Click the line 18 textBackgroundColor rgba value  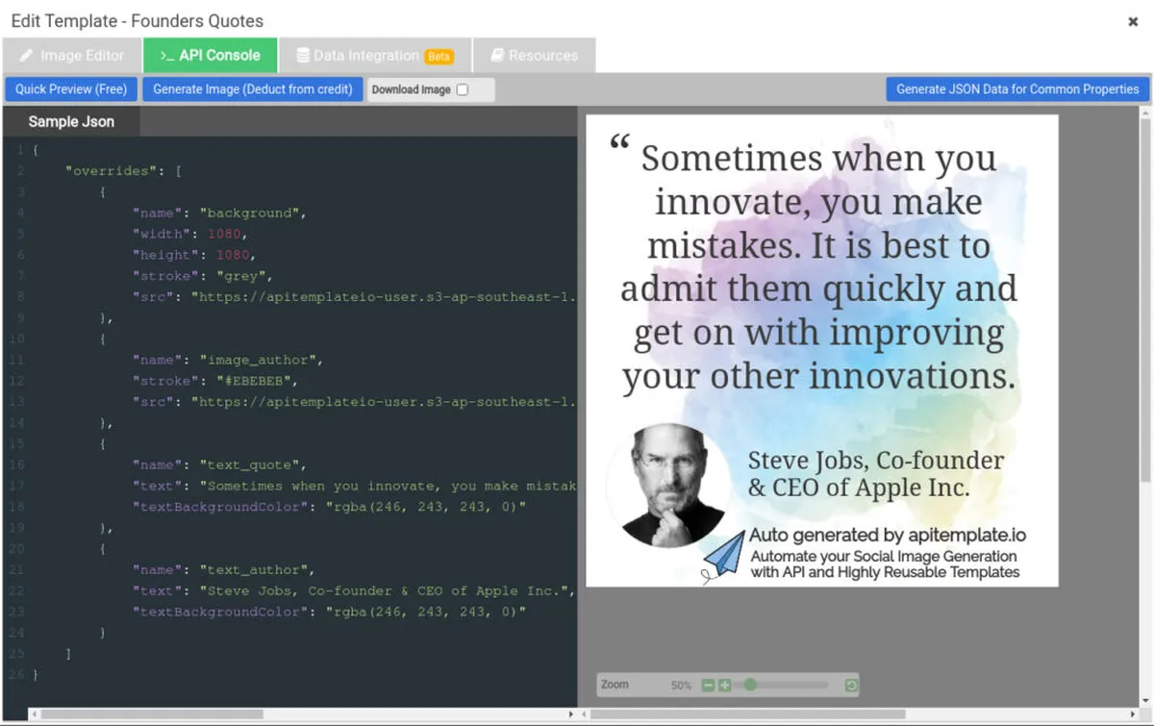(427, 507)
